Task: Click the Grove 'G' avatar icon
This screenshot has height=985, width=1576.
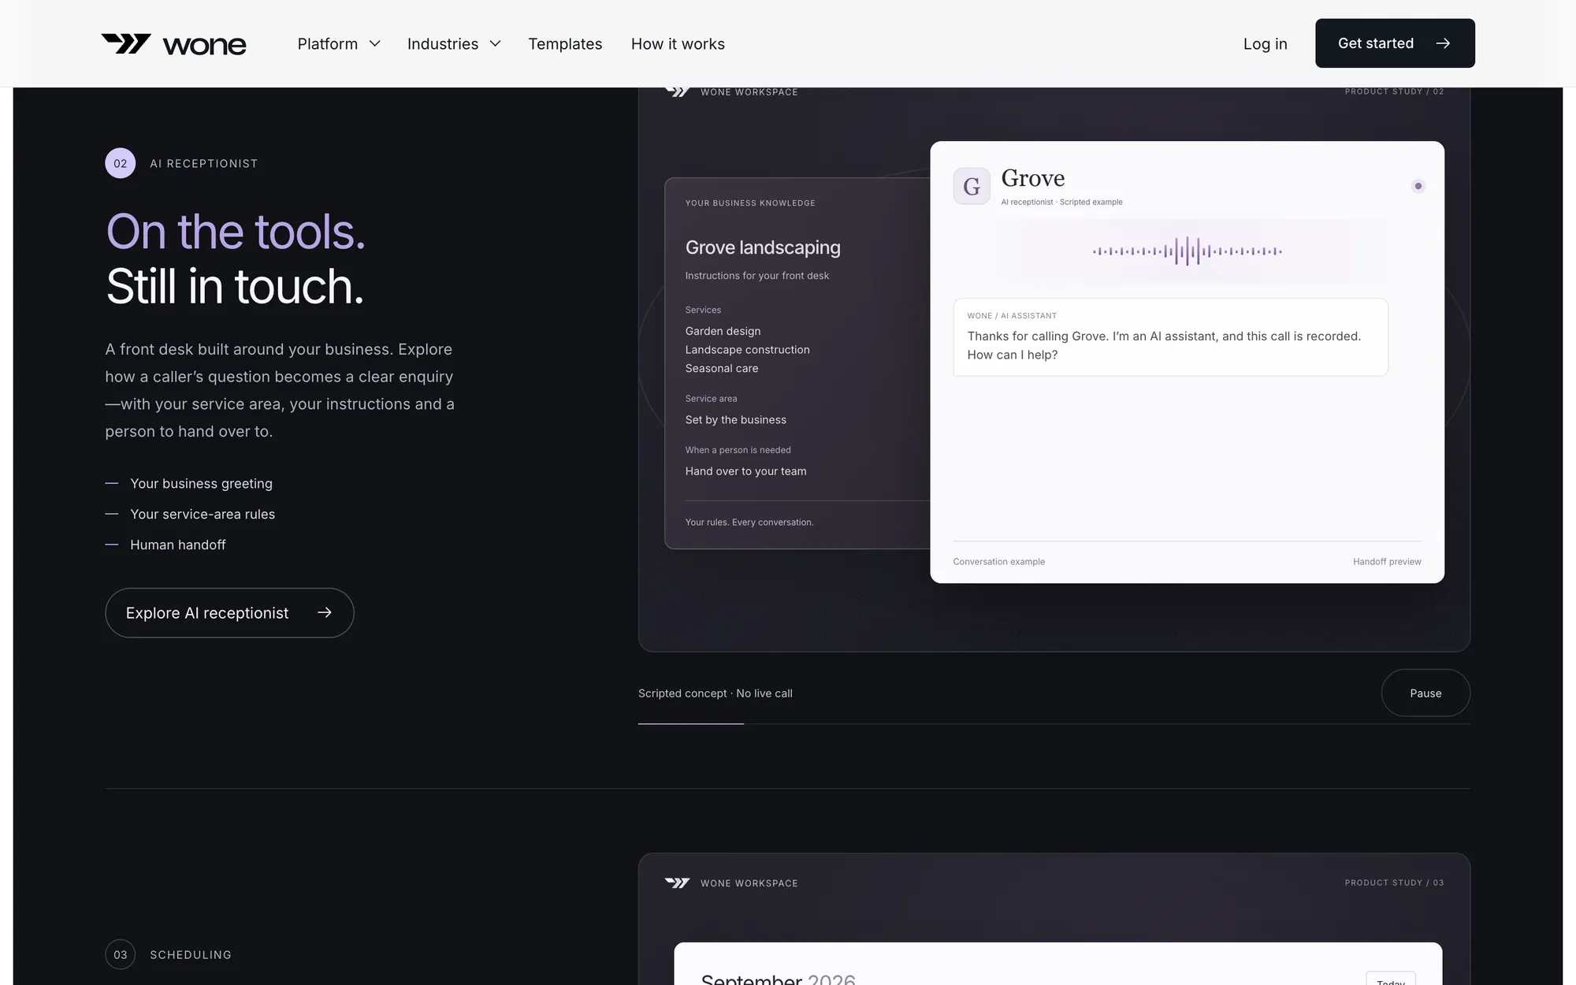Action: [x=972, y=186]
